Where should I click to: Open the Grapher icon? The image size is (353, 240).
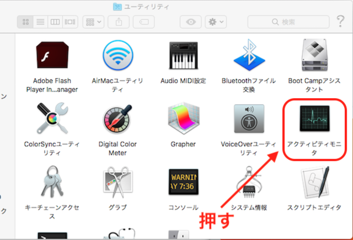[183, 118]
